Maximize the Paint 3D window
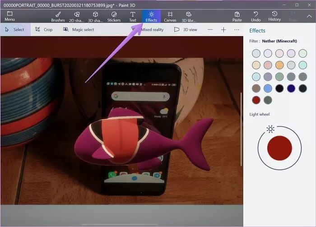 297,5
